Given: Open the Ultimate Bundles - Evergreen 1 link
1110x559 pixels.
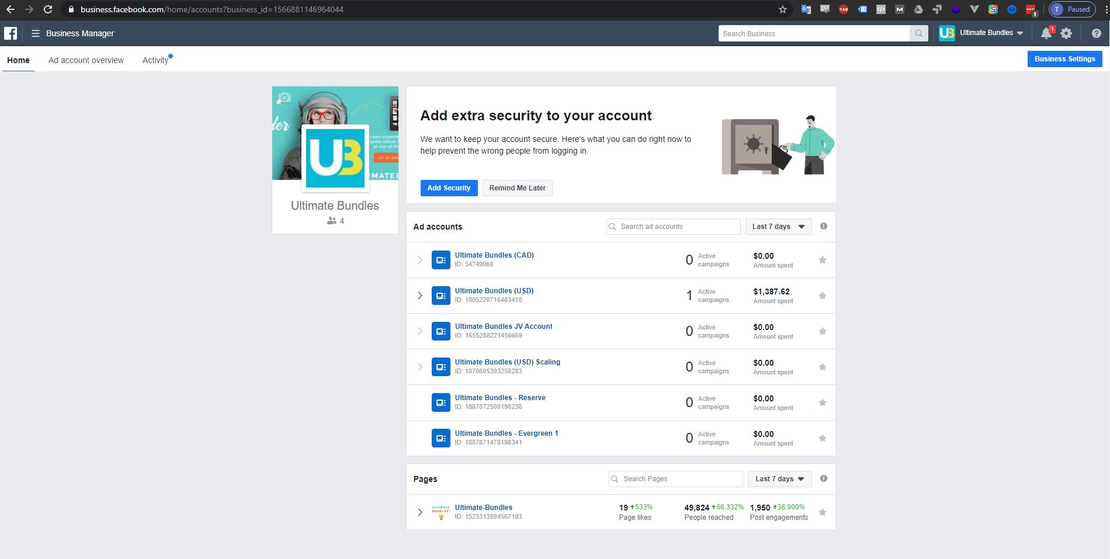Looking at the screenshot, I should tap(507, 433).
